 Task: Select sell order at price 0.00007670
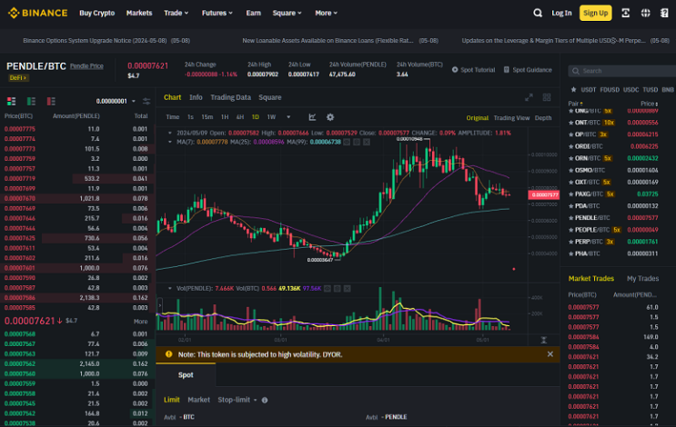76,198
